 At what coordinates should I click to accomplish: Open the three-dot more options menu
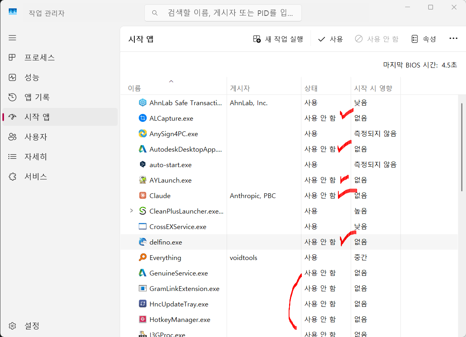(x=453, y=39)
